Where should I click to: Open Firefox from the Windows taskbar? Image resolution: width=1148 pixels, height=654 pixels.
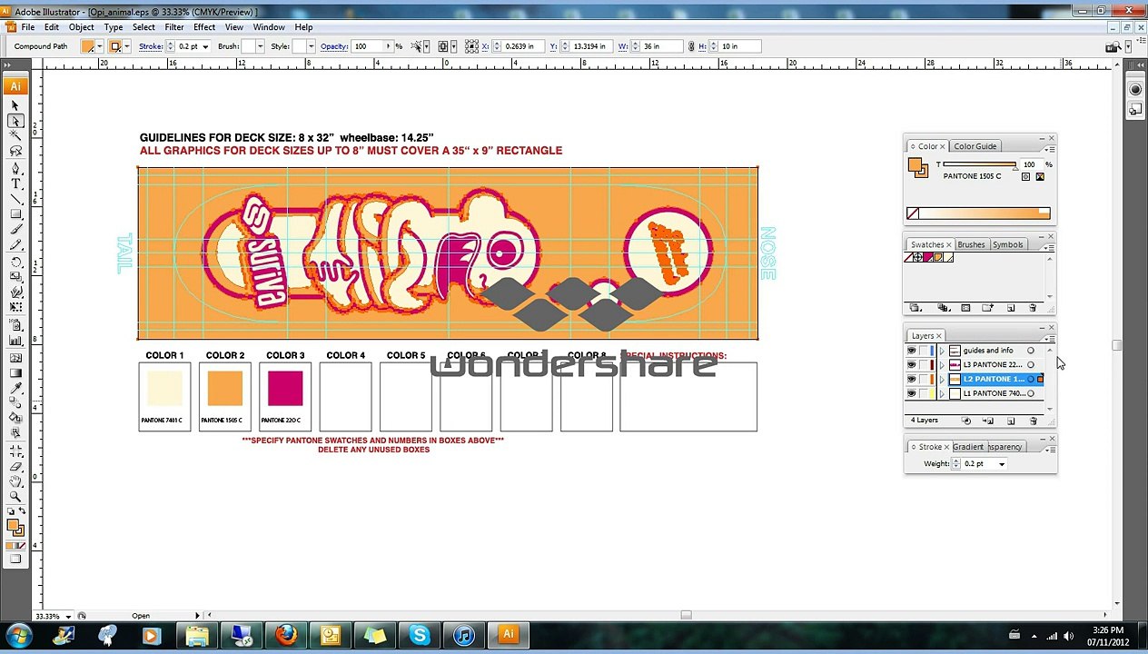[285, 635]
